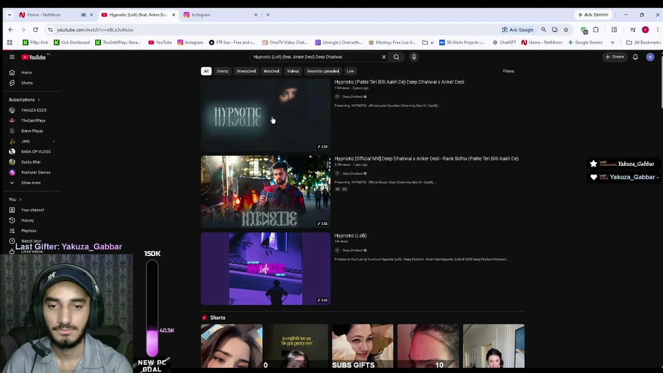Open the ChatGPT bookmark
Viewport: 663px width, 373px height.
click(504, 42)
